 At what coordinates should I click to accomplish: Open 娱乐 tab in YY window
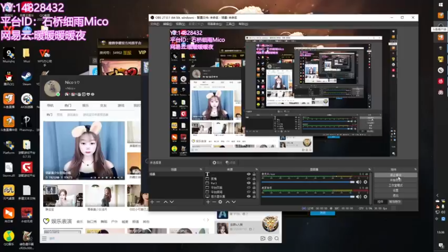(x=86, y=105)
